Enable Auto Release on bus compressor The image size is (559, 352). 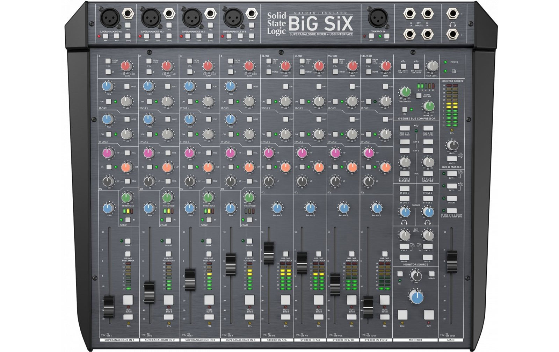click(419, 95)
